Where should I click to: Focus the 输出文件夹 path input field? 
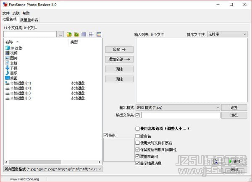point(181,115)
